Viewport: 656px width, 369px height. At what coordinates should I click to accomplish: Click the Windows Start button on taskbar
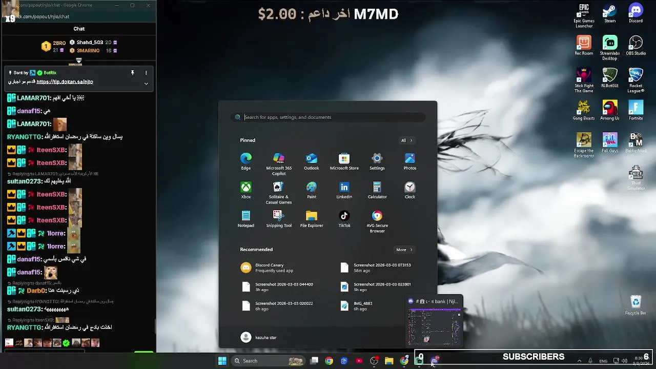222,361
